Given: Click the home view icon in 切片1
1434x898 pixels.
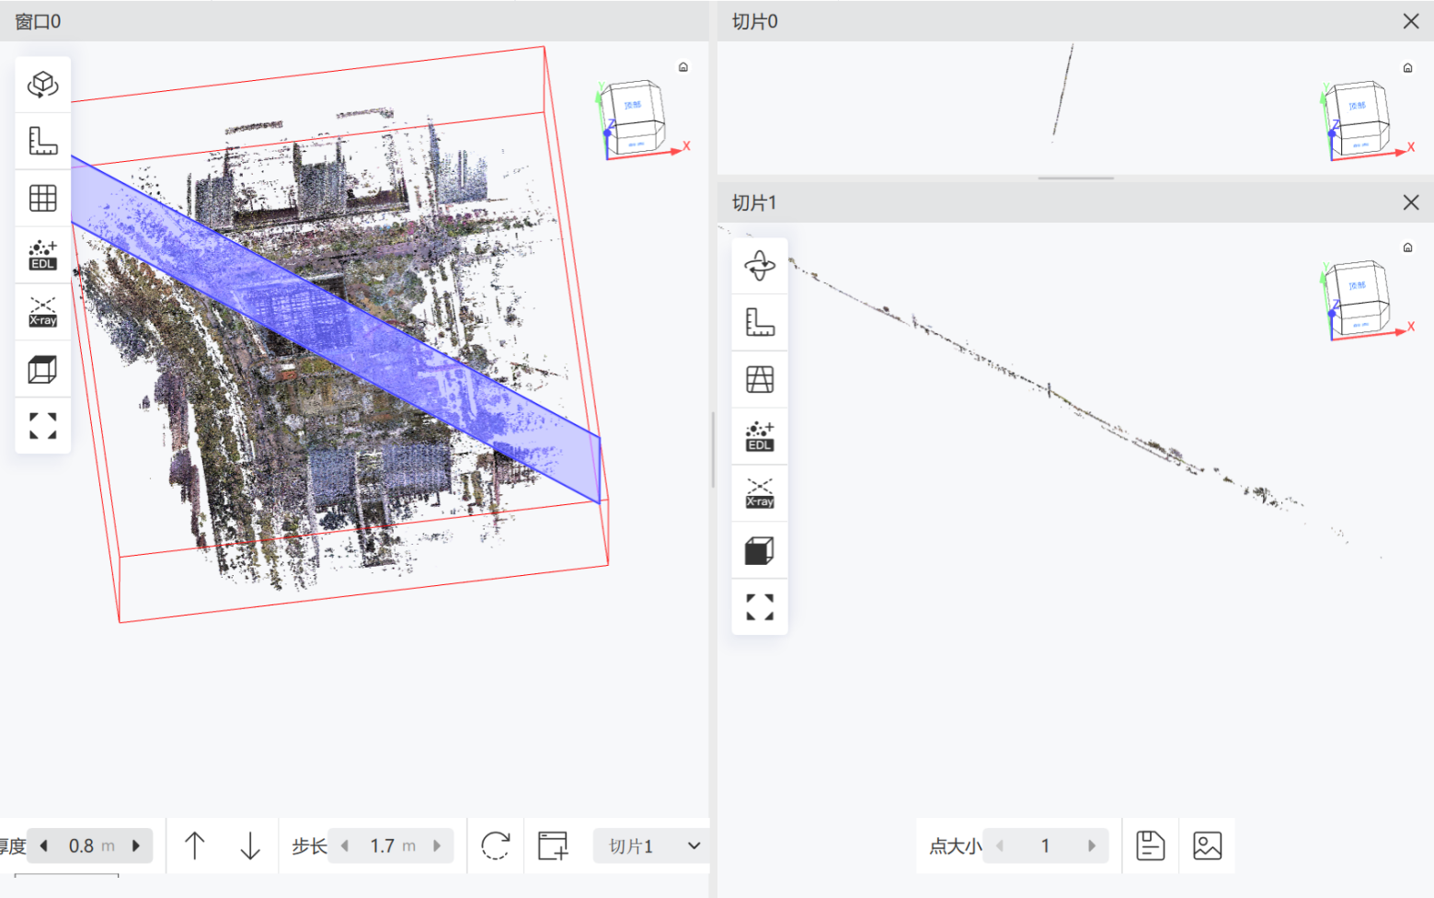Looking at the screenshot, I should tap(1407, 248).
